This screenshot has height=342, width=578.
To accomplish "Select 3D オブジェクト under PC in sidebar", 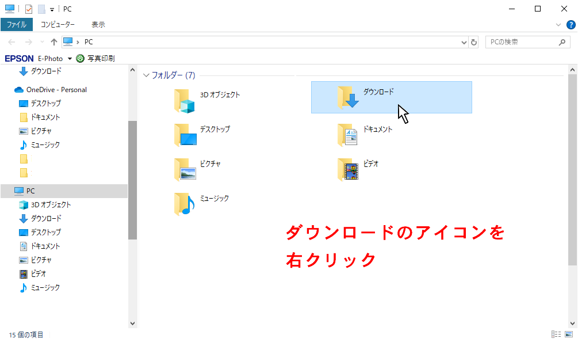I will 45,205.
